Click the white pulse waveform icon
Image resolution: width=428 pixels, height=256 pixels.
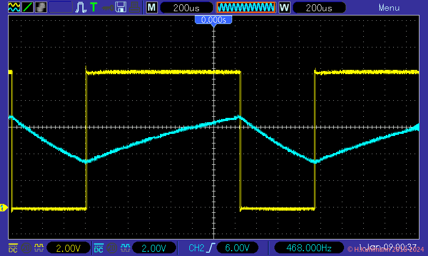[81, 7]
